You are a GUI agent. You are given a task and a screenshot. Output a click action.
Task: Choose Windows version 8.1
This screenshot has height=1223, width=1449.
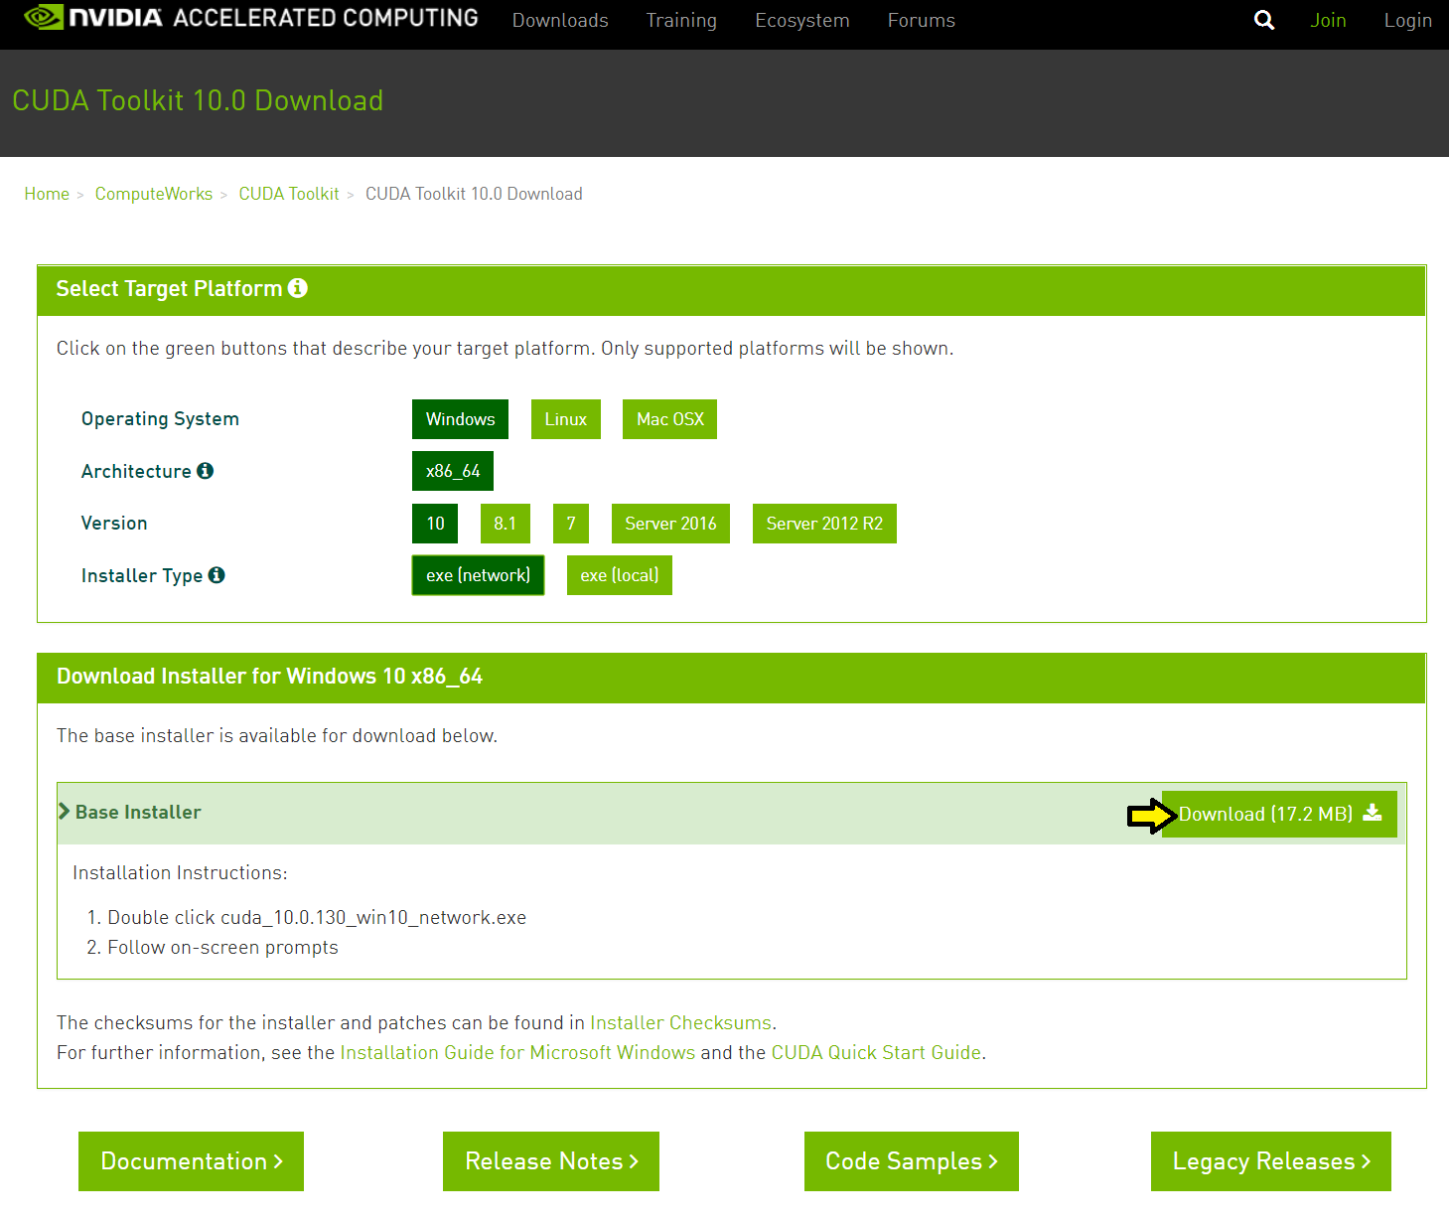[505, 524]
